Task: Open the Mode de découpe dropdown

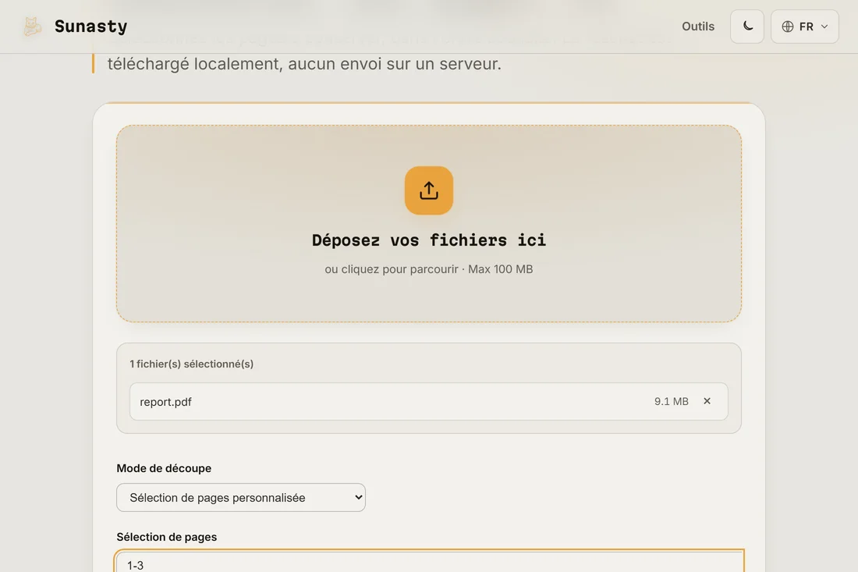Action: pos(241,498)
